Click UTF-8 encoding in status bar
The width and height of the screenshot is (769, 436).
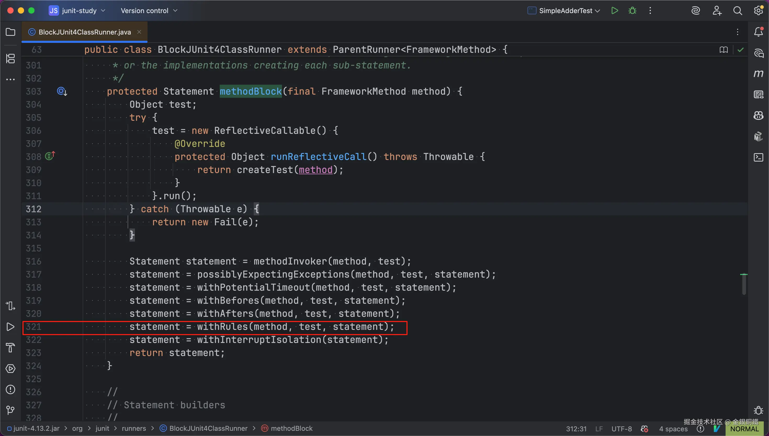point(621,429)
